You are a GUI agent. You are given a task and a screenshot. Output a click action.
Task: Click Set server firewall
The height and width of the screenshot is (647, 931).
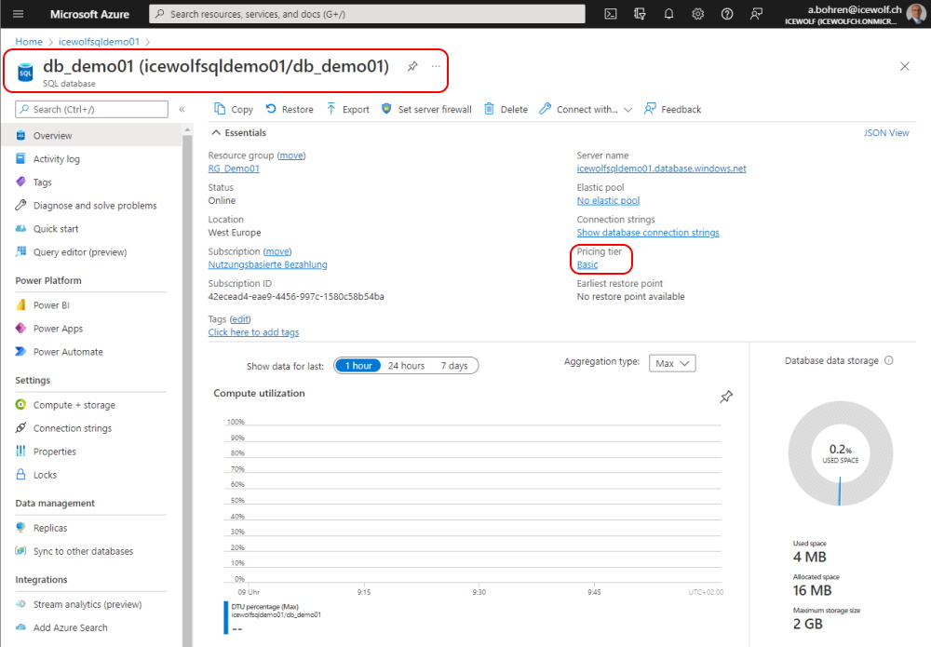pyautogui.click(x=426, y=109)
